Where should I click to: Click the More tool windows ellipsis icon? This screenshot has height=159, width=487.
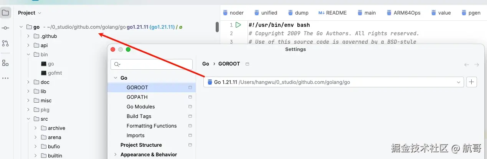tap(5, 78)
